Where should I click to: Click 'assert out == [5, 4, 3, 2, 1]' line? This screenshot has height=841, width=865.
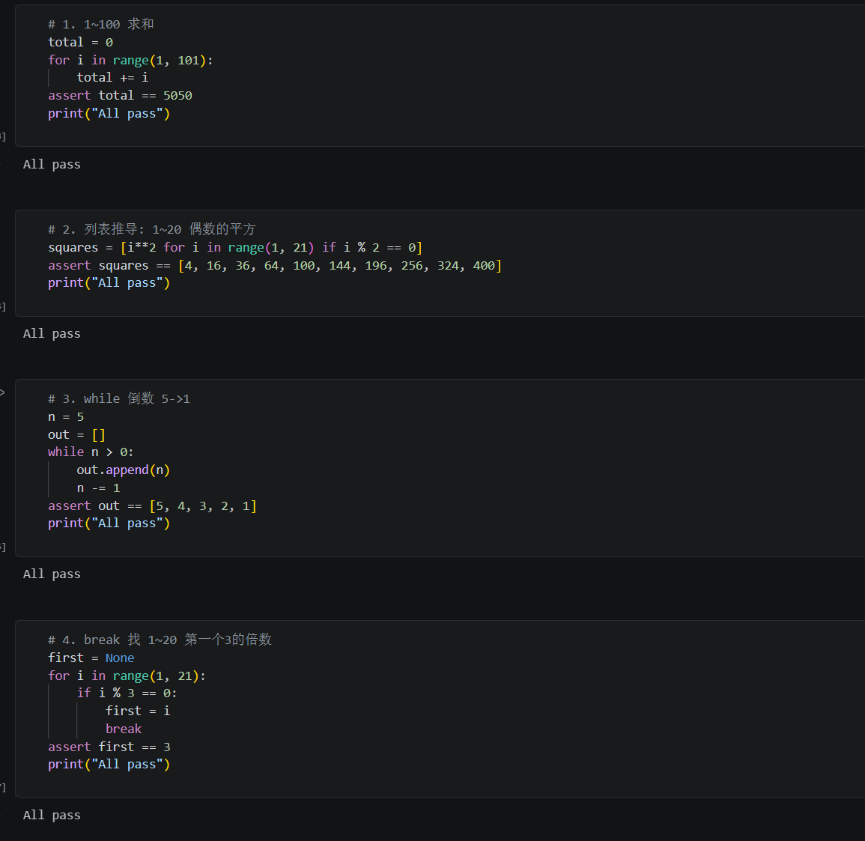pyautogui.click(x=152, y=505)
